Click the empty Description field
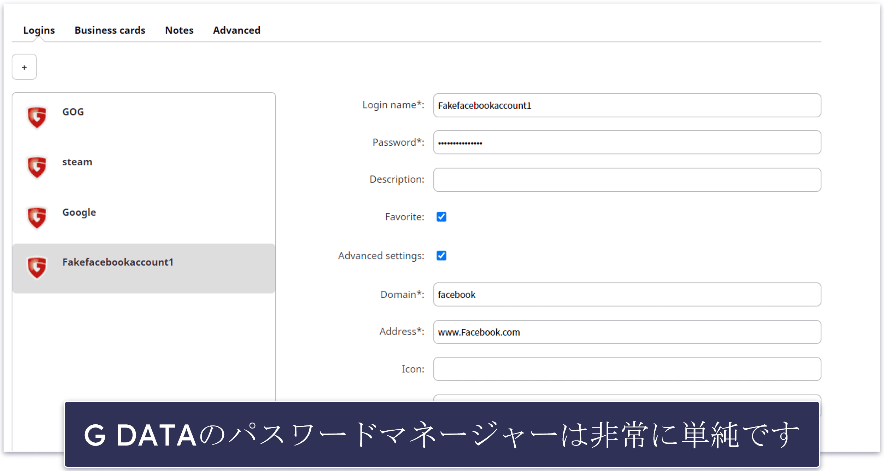 (x=627, y=180)
